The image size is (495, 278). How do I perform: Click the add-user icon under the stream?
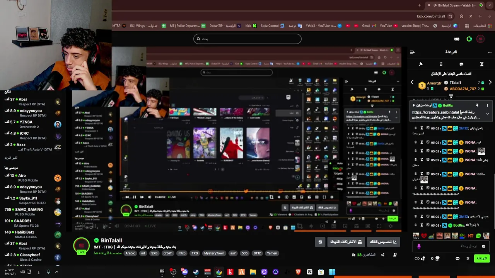click(x=395, y=255)
